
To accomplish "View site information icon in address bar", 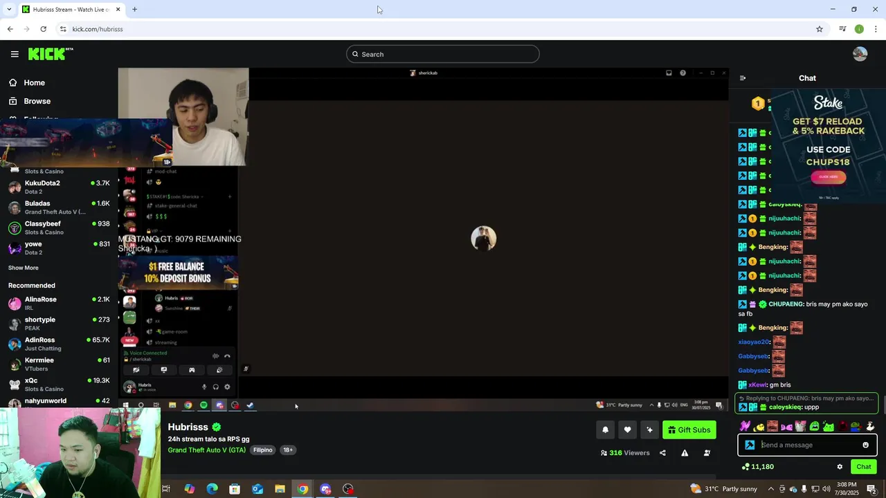I will coord(63,29).
